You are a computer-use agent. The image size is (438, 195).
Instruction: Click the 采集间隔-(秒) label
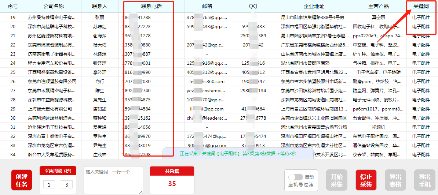(58, 171)
